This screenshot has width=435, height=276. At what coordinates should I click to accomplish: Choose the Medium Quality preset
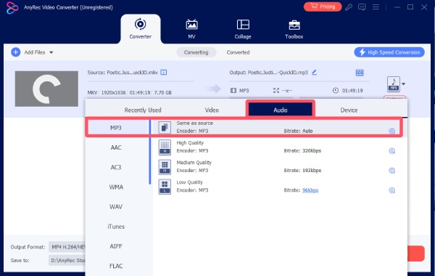280,166
